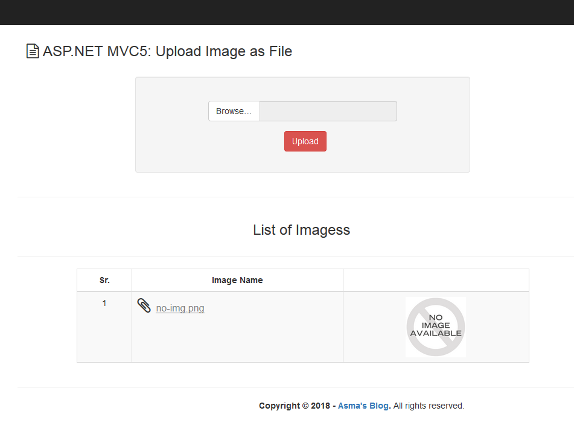Click the Sr. column header

(x=104, y=280)
